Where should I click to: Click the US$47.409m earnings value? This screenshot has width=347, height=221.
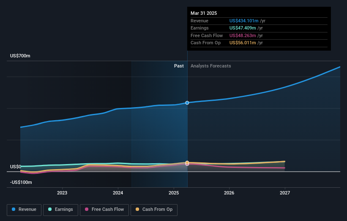(x=243, y=28)
